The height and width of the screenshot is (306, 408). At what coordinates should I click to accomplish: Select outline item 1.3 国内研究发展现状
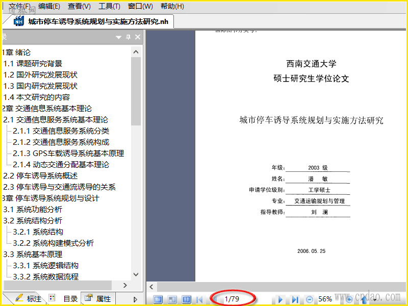40,86
